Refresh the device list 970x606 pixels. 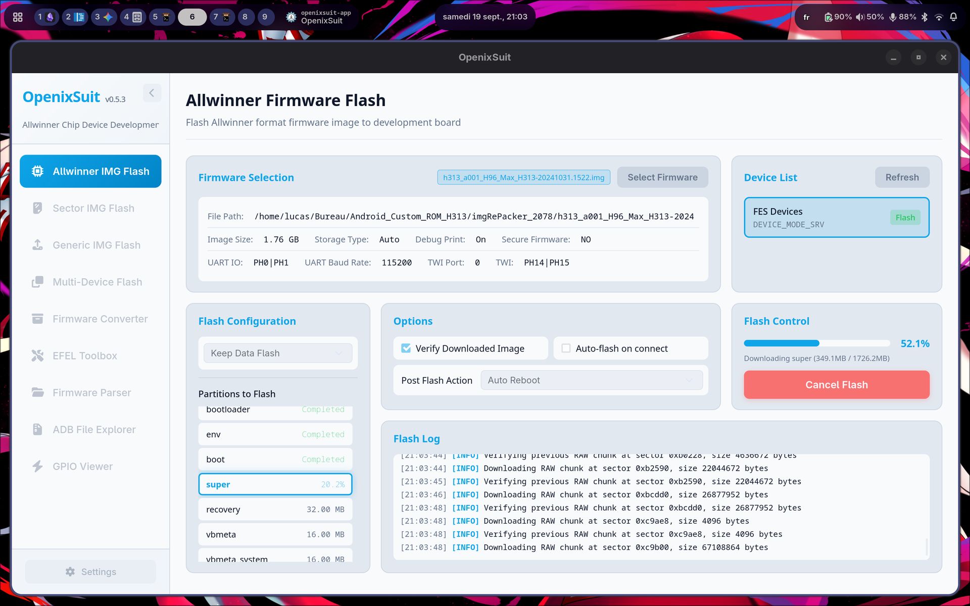tap(902, 177)
